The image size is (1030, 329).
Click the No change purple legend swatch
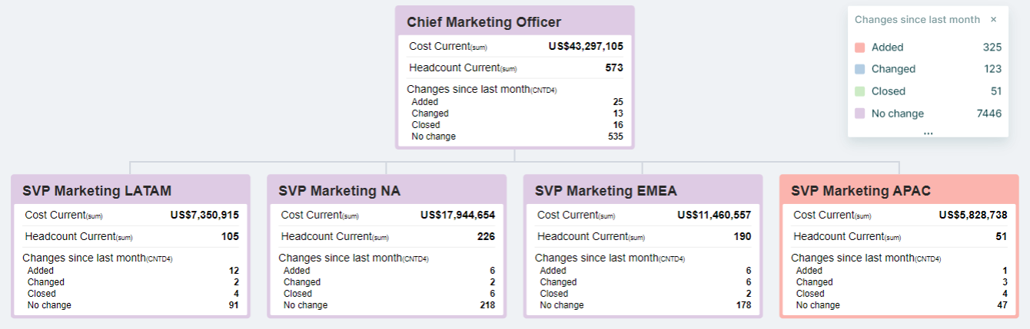860,114
